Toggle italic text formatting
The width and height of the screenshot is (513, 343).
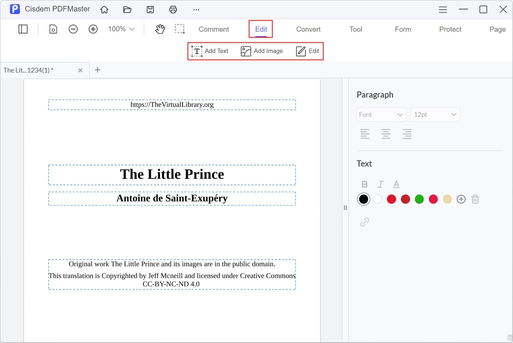coord(380,184)
